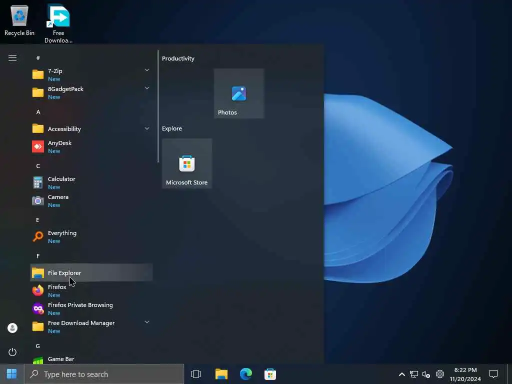Screen dimensions: 512x384
Task: Open the Power options button
Action: click(x=12, y=352)
